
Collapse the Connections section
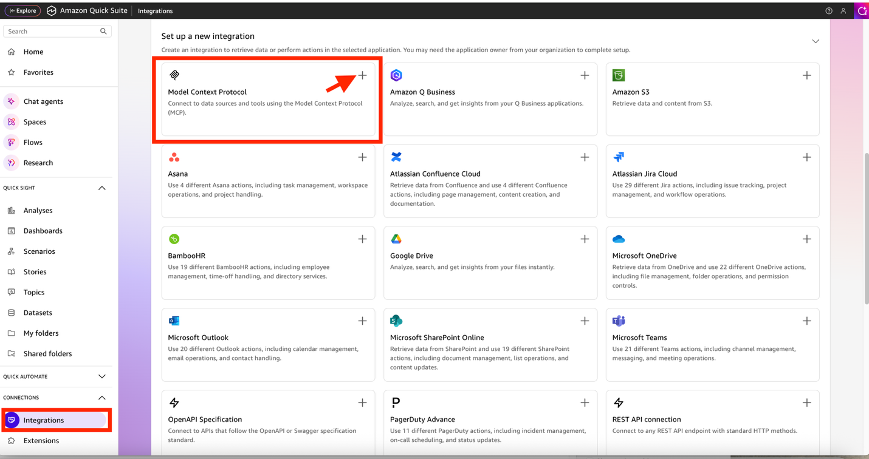click(x=102, y=398)
